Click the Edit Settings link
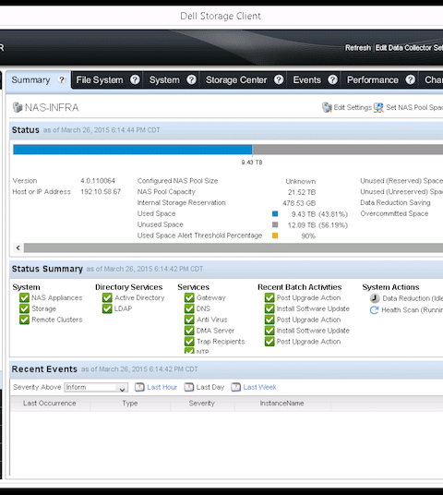This screenshot has height=495, width=443. coord(353,107)
